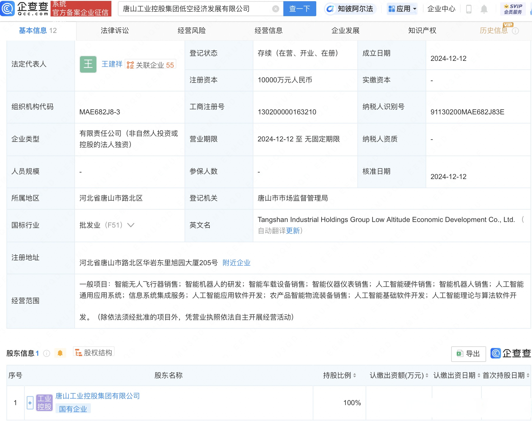The height and width of the screenshot is (421, 532).
Task: Open 附近企业 next to the registered address
Action: click(x=237, y=263)
